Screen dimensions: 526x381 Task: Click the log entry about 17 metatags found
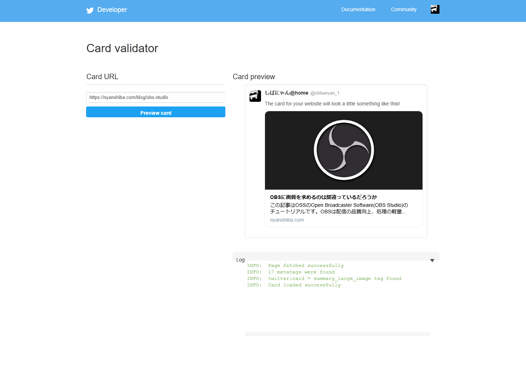[291, 272]
